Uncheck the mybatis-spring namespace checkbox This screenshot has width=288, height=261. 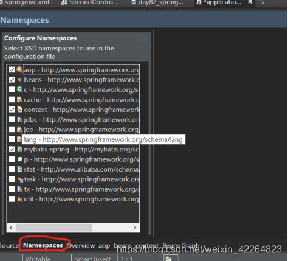pos(12,150)
